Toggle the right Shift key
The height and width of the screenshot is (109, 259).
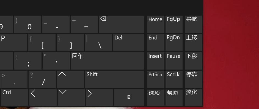(114, 79)
